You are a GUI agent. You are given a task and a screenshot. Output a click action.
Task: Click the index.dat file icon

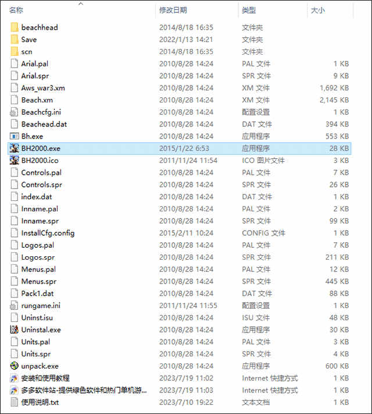[x=15, y=197]
